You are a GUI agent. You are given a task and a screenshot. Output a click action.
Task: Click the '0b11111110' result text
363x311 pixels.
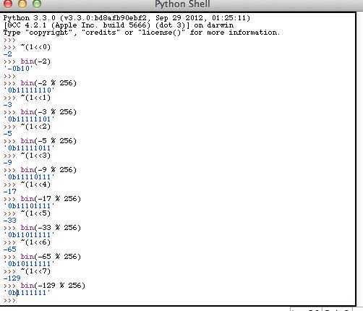click(x=29, y=90)
